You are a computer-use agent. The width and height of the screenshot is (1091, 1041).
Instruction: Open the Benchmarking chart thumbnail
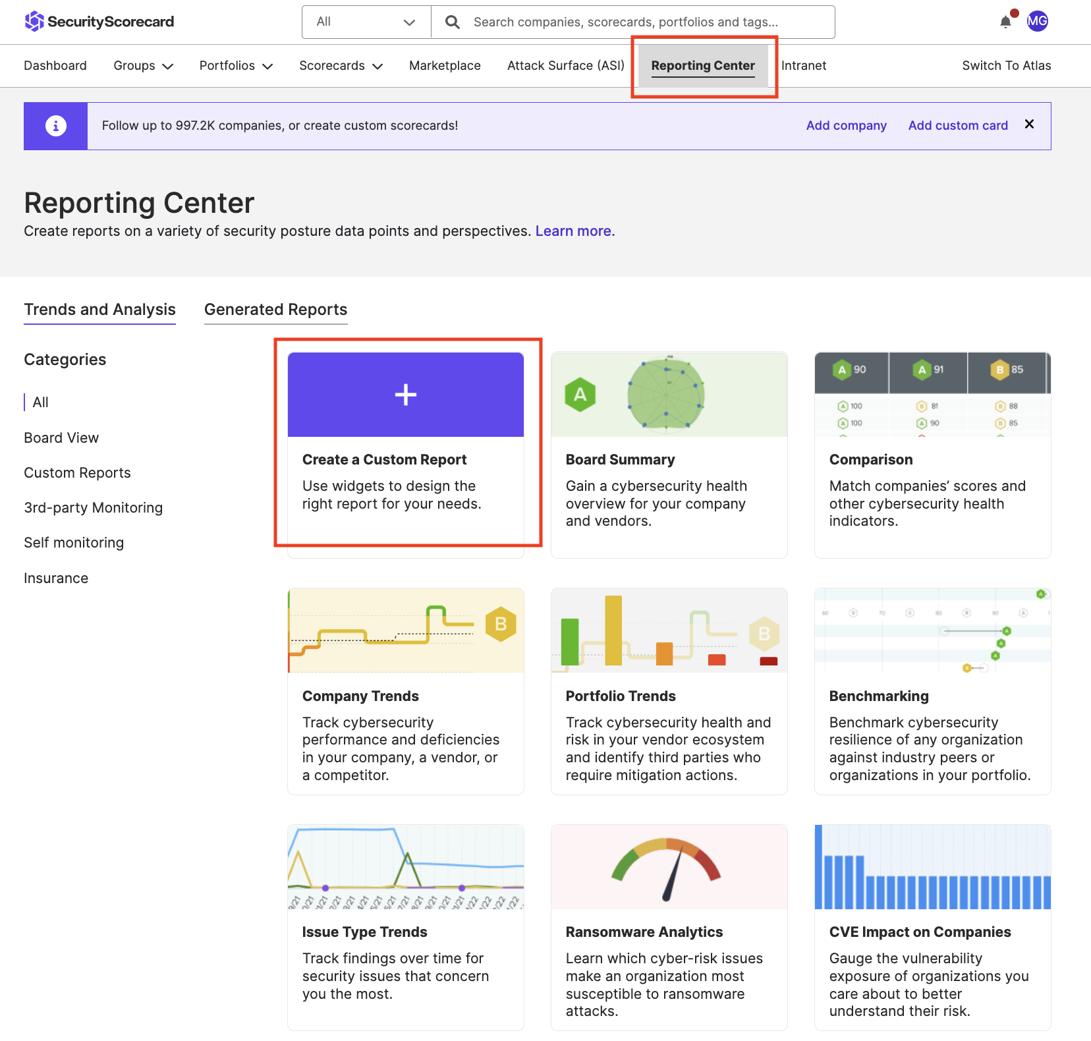pyautogui.click(x=933, y=631)
